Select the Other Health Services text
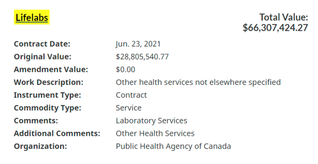 click(155, 134)
